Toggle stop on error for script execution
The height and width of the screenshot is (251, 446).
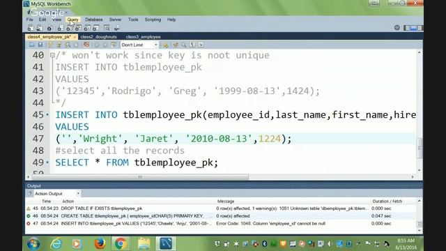pyautogui.click(x=86, y=45)
